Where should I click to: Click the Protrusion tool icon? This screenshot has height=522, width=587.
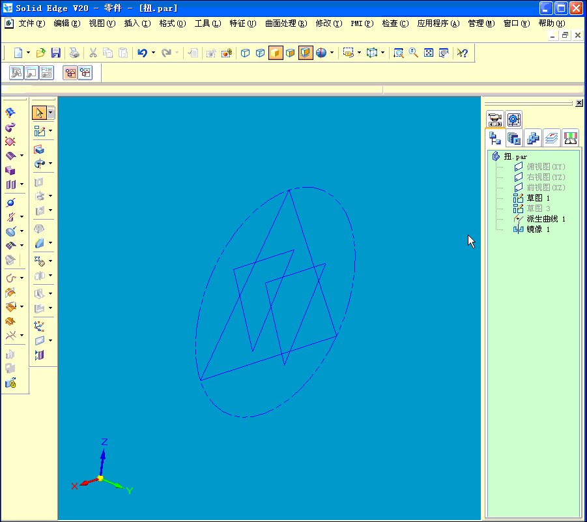(x=39, y=150)
